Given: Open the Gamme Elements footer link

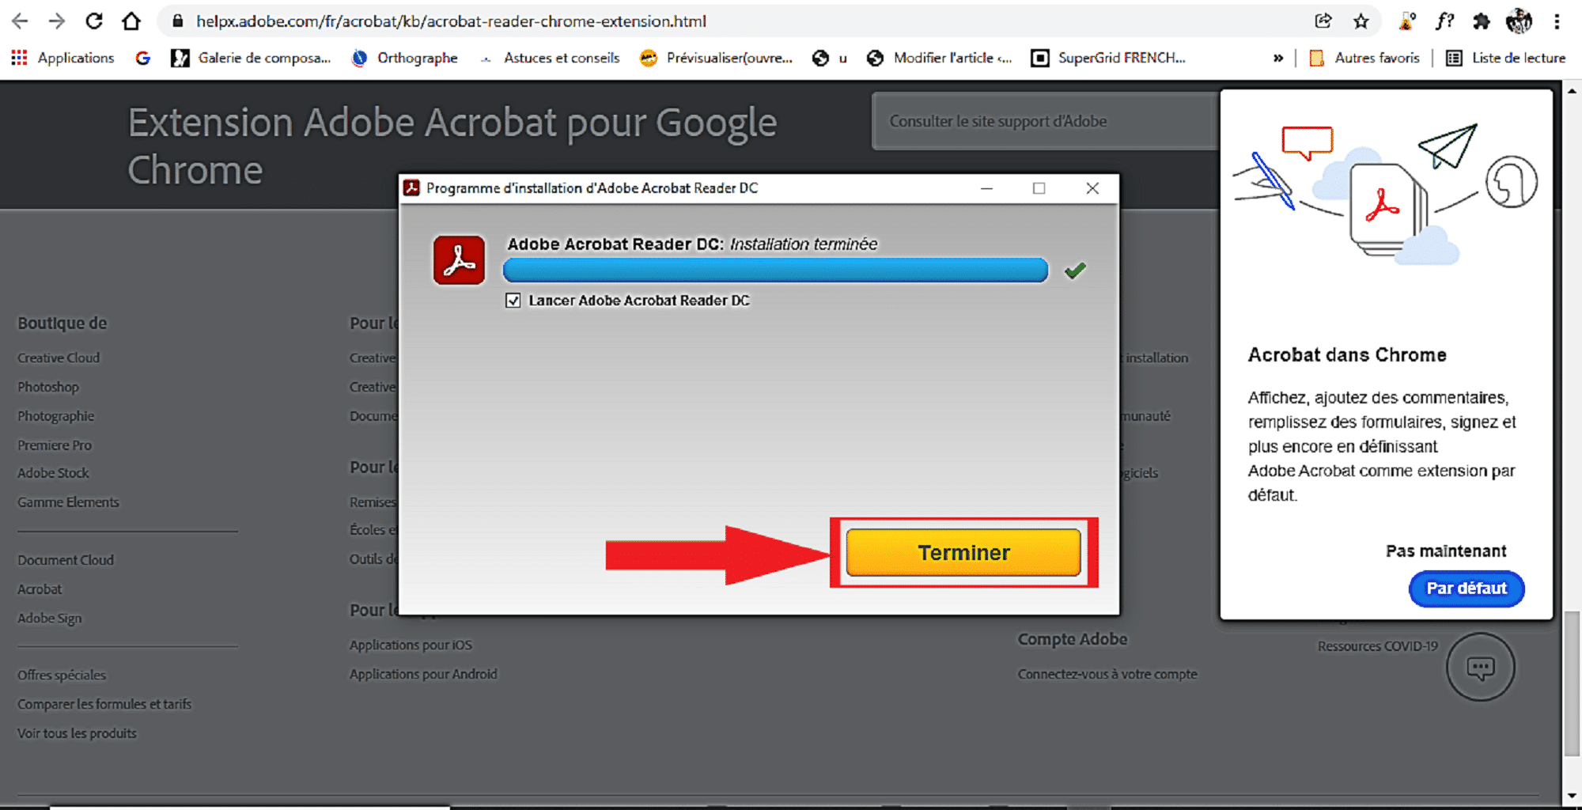Looking at the screenshot, I should point(68,502).
